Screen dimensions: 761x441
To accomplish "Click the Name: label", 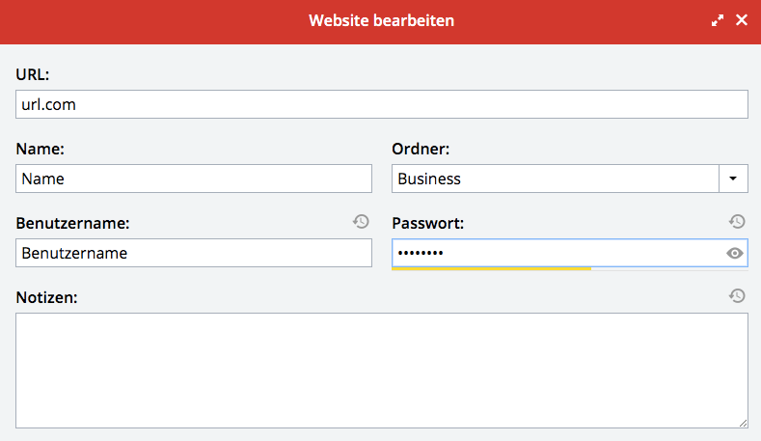I will 40,150.
